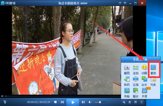
Task: Open the 播放 playback tool
Action: pyautogui.click(x=136, y=92)
